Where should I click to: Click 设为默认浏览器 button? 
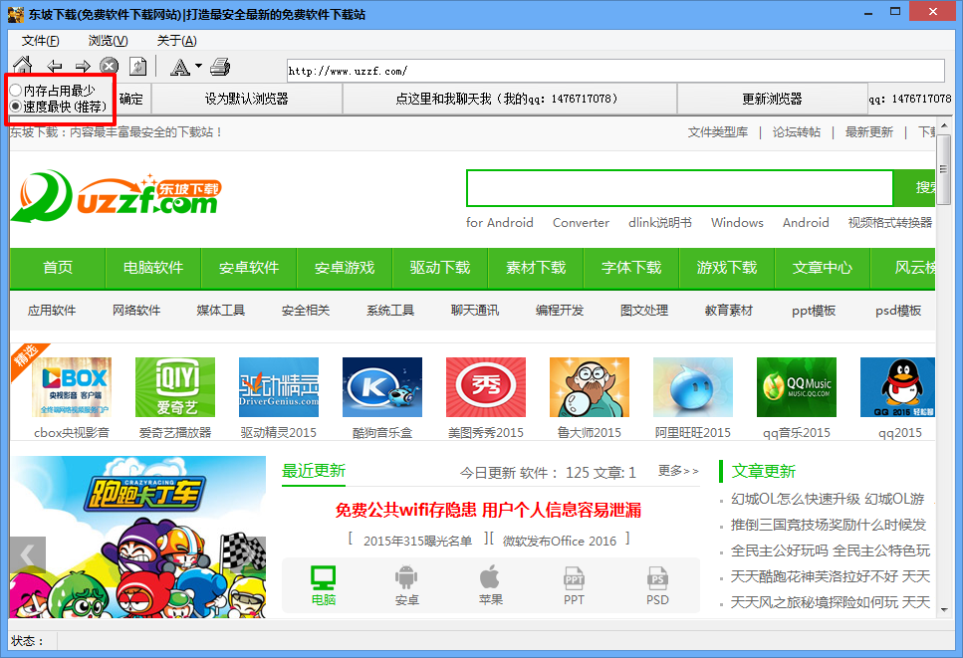point(246,99)
